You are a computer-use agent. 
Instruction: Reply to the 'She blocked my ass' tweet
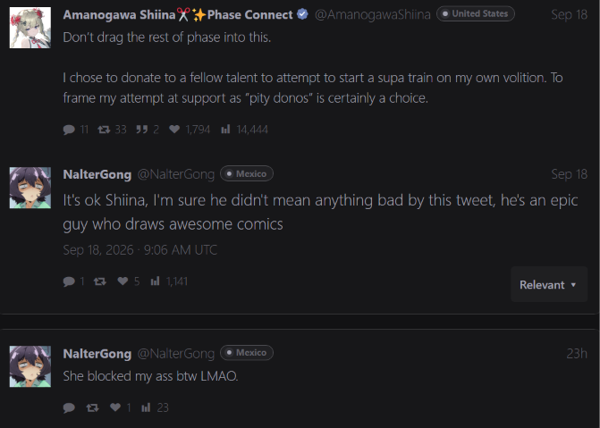pyautogui.click(x=69, y=407)
